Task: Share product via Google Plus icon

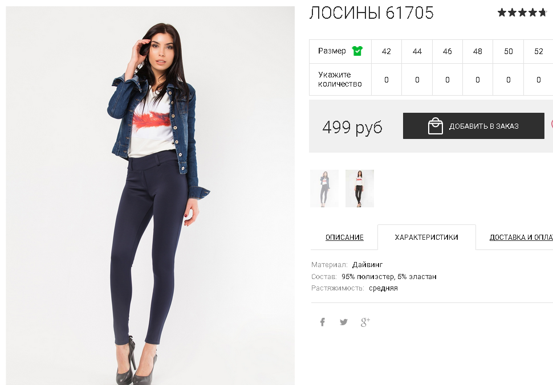Action: click(365, 322)
